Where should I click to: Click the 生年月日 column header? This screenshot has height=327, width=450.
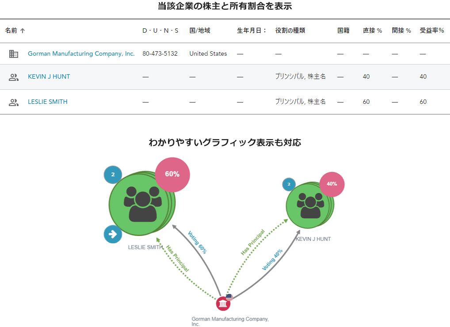[252, 30]
